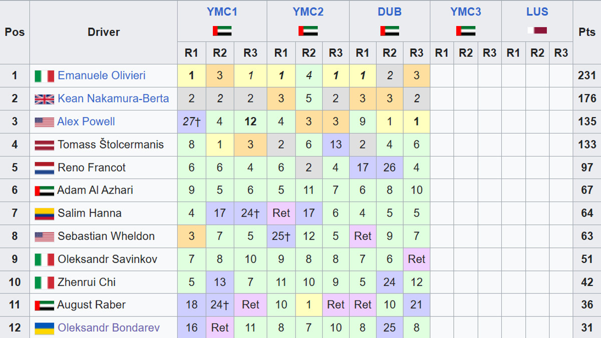Image resolution: width=601 pixels, height=338 pixels.
Task: Click Emanuele Olivieri's Italian flag
Action: coord(44,76)
